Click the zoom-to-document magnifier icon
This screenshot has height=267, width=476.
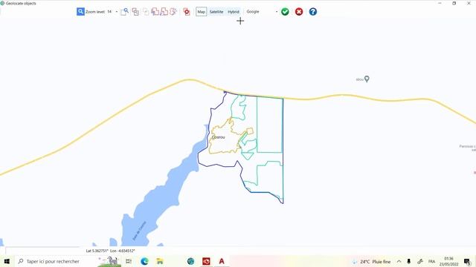coord(124,12)
